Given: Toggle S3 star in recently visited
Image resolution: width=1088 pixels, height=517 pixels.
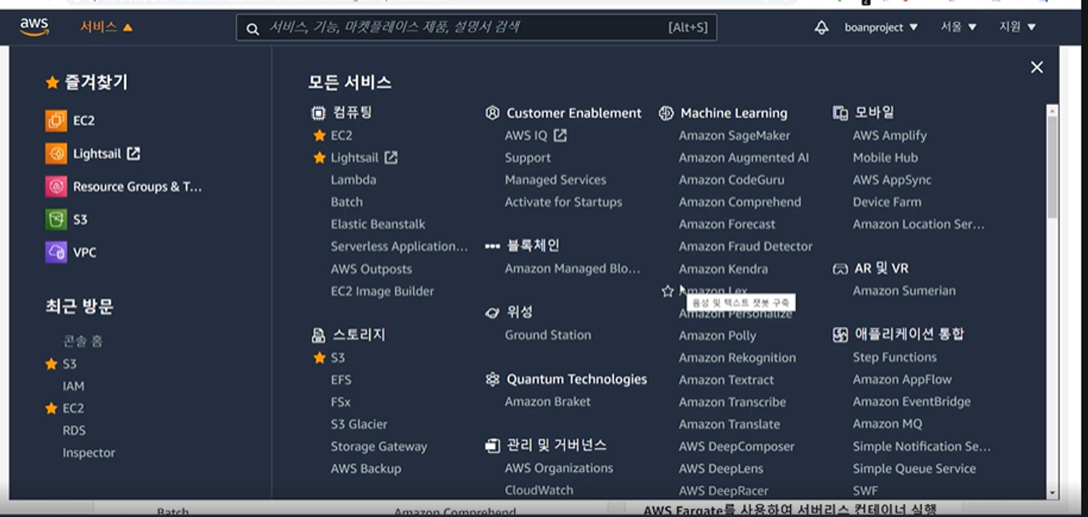Looking at the screenshot, I should (51, 364).
